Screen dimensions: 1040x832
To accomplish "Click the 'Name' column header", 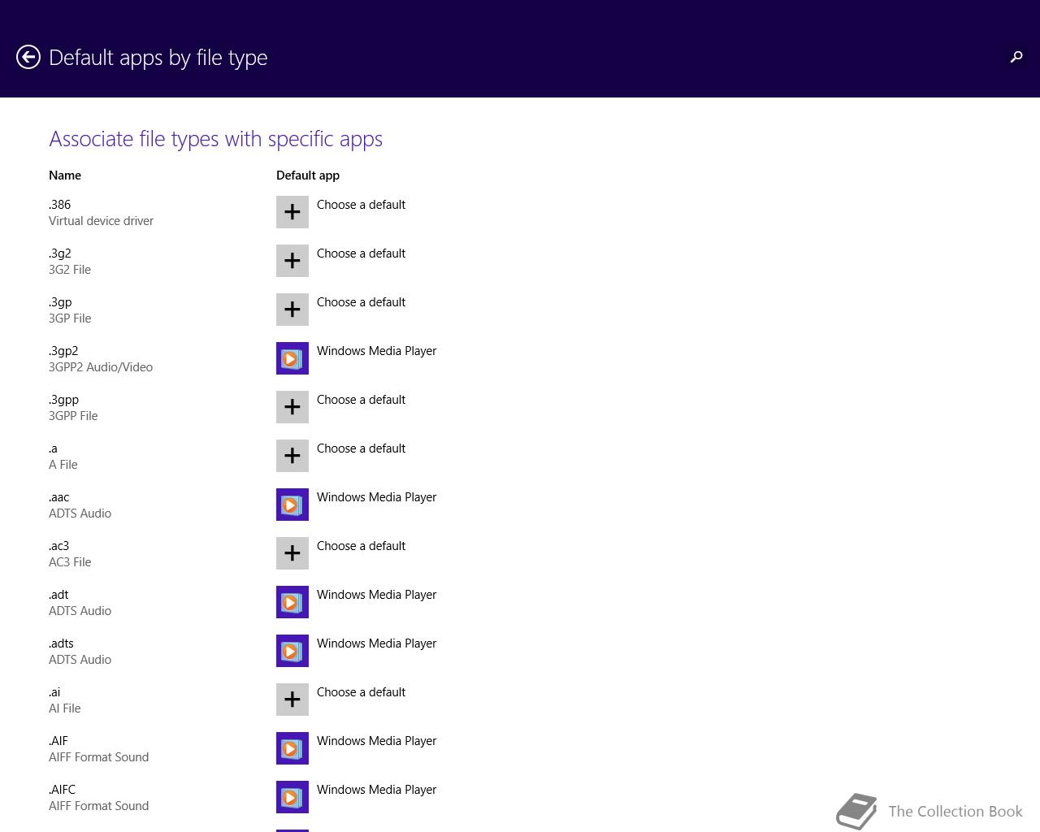I will pos(65,175).
